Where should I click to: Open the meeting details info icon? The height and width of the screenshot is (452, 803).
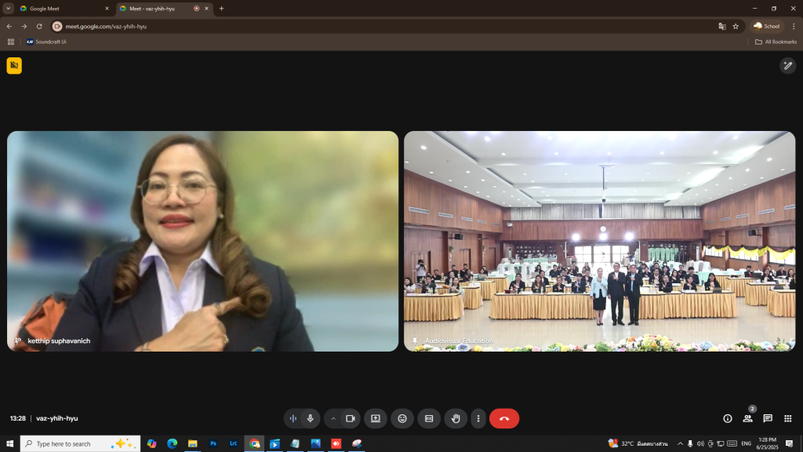tap(728, 418)
